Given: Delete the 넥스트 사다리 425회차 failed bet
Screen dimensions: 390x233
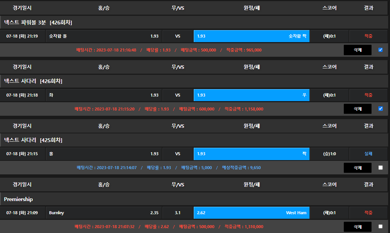Looking at the screenshot, I should point(357,168).
